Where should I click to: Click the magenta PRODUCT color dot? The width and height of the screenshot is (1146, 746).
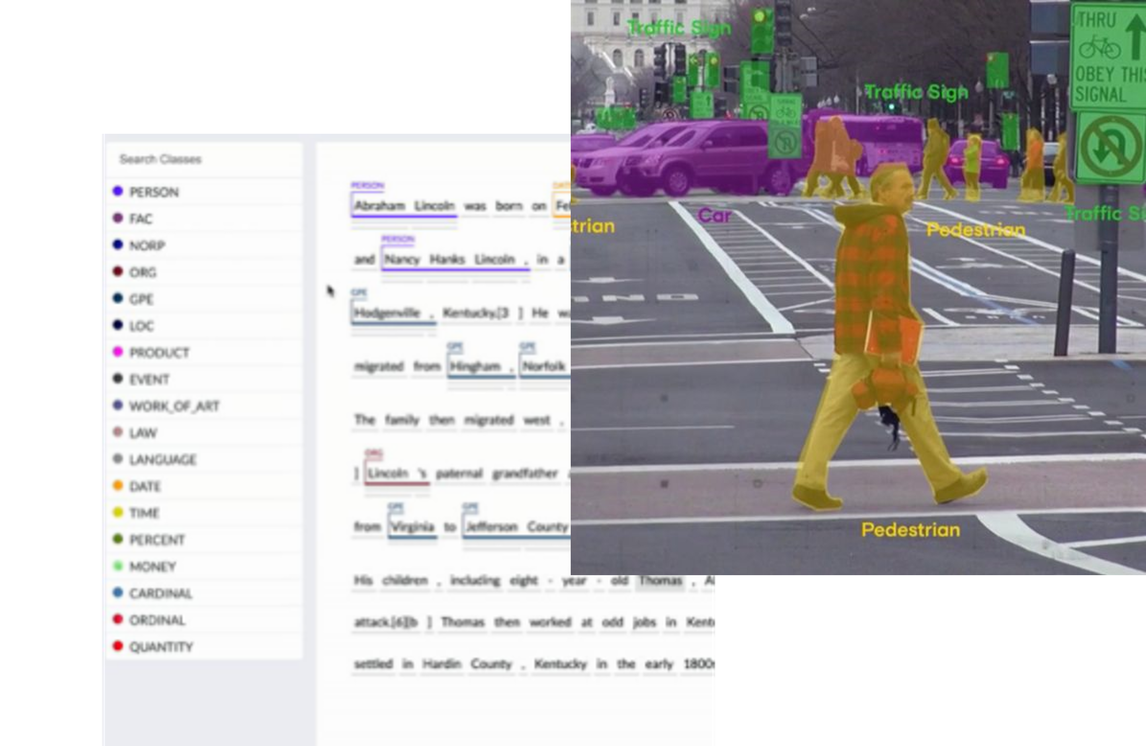coord(118,352)
